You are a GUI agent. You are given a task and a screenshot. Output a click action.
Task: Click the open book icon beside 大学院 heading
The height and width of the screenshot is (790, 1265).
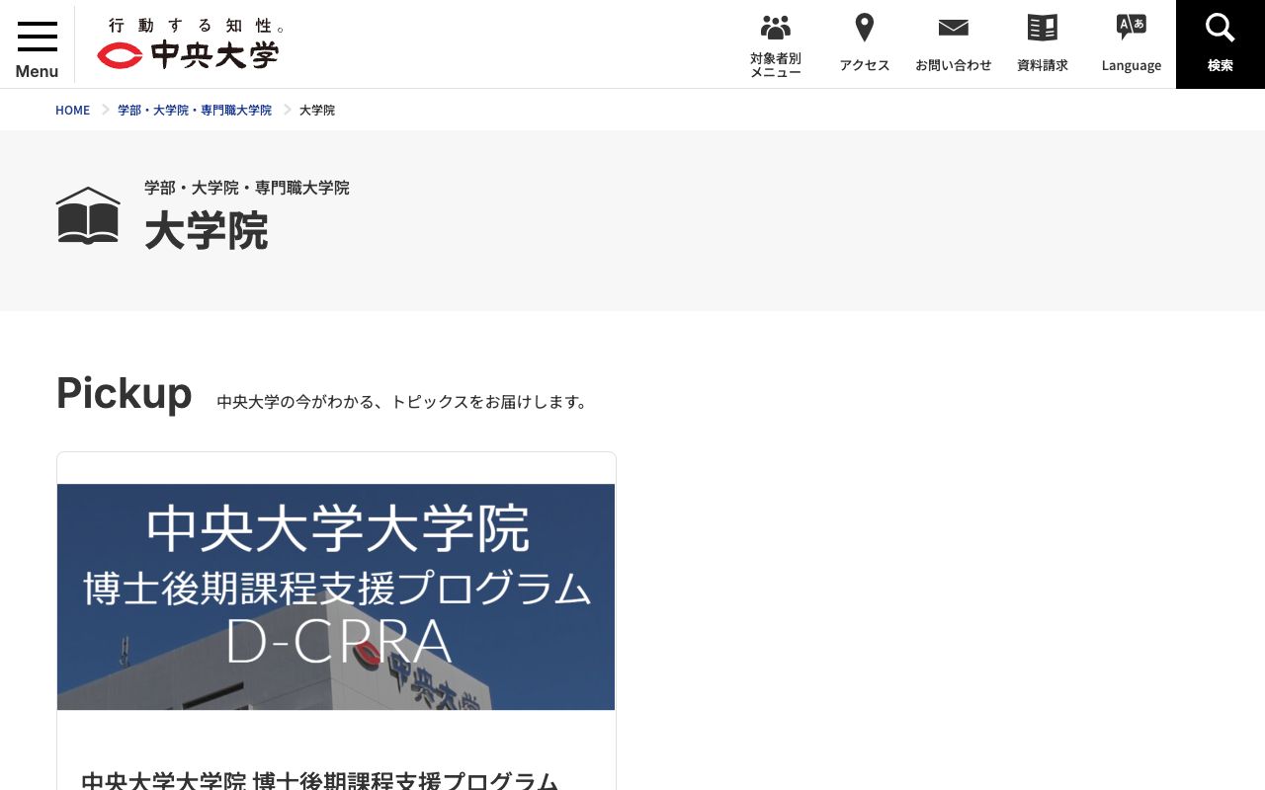coord(88,215)
